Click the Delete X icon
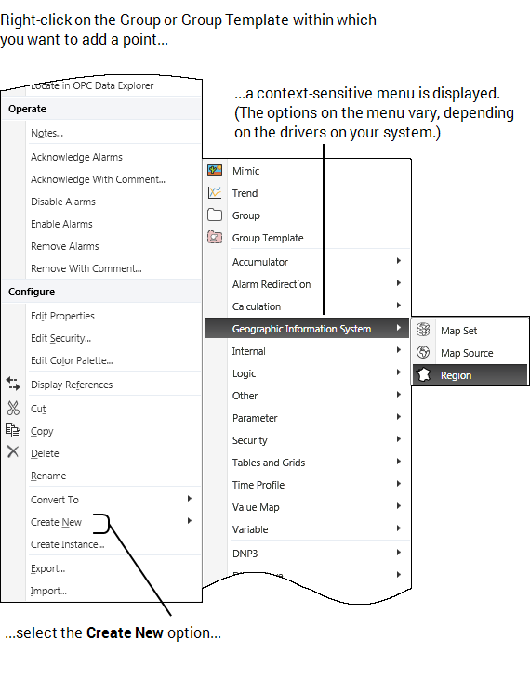Viewport: 530px width, 678px height. pyautogui.click(x=13, y=452)
